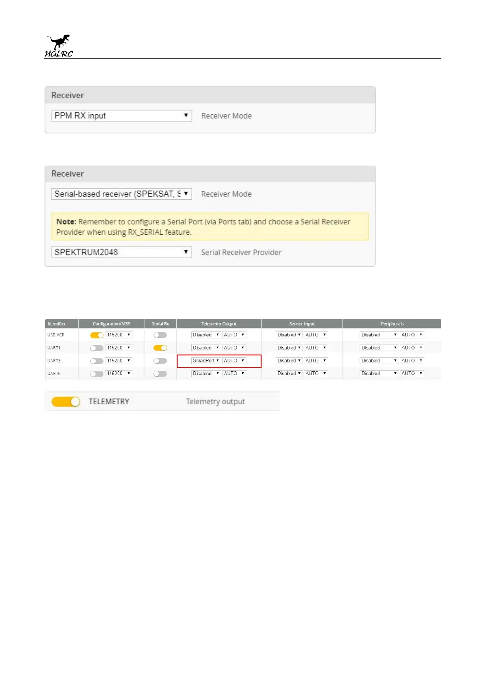Open USB VCP sensor input Disabled dropdown

pos(289,335)
